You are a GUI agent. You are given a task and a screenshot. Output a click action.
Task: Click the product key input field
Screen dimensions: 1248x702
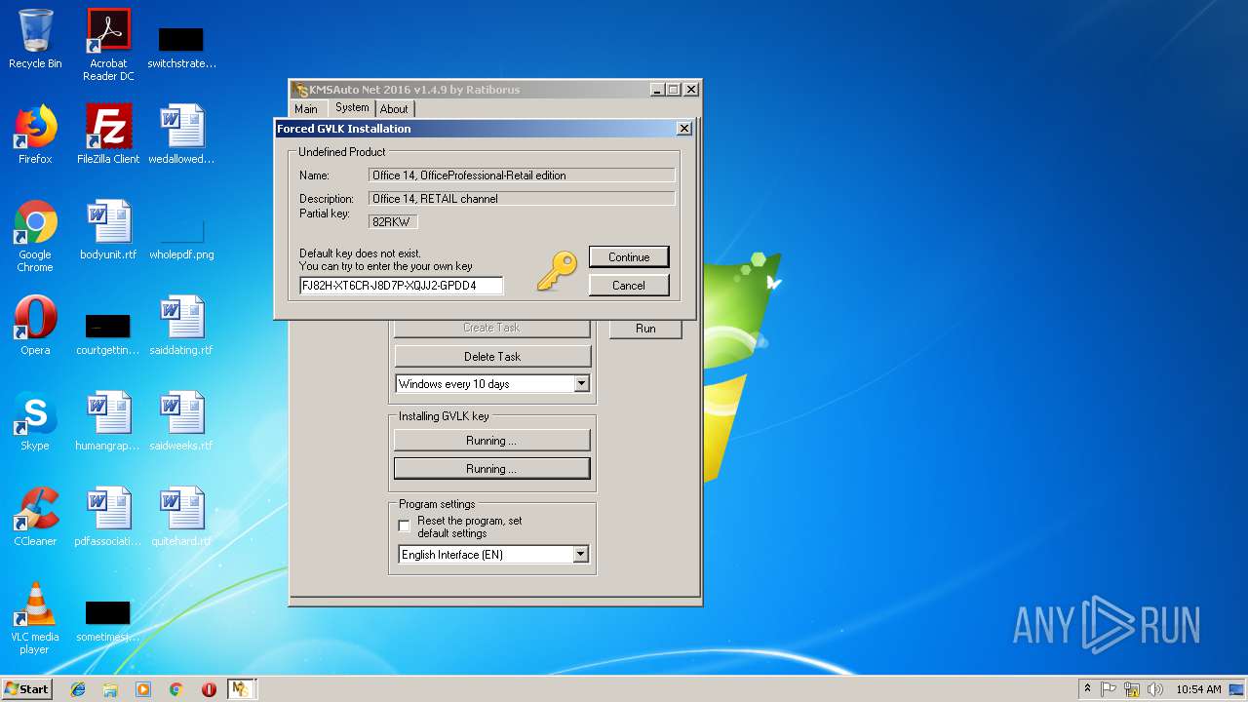(x=402, y=286)
